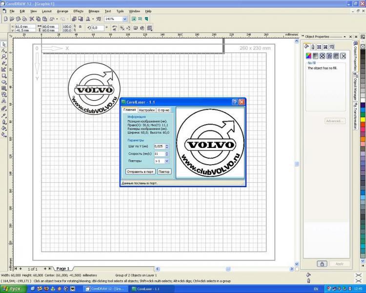Image resolution: width=366 pixels, height=293 pixels.
Task: Open the Outline tab in Object Properties
Action: tap(313, 47)
